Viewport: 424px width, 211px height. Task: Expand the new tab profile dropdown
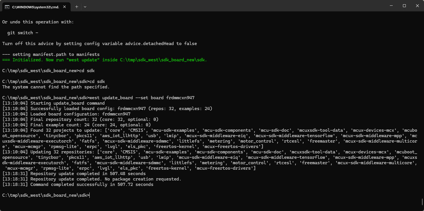click(x=85, y=7)
